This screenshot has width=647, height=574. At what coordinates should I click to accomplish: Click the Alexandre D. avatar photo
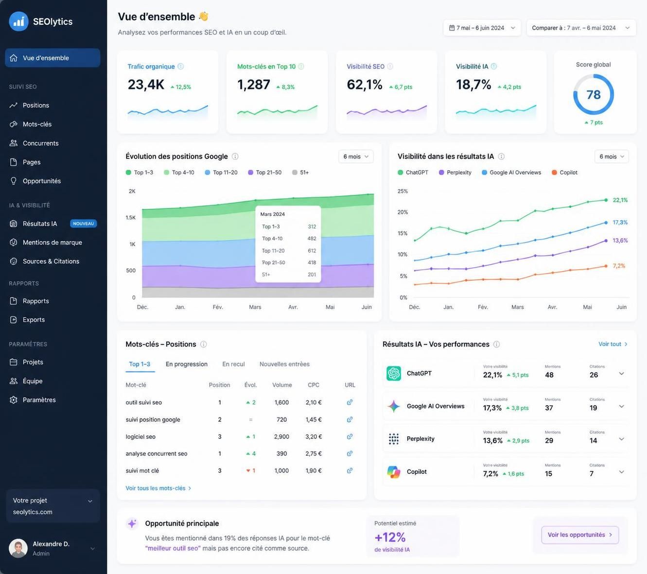click(x=18, y=548)
